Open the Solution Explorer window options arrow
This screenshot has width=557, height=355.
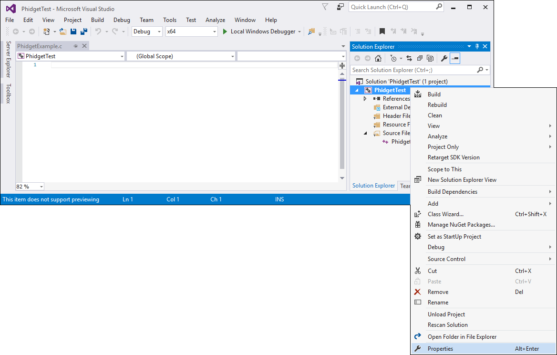pos(469,47)
